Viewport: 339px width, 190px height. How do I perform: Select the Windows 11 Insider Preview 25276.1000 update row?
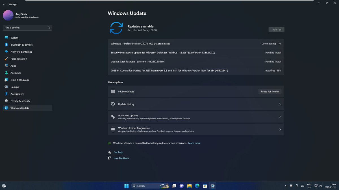tap(196, 44)
